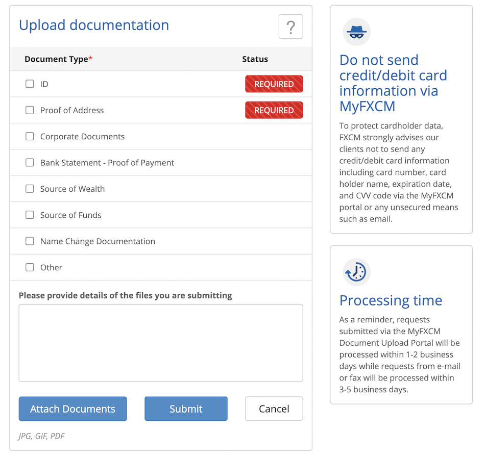Viewport: 485px width, 457px height.
Task: Mark the Source of Funds checkbox
Action: click(x=30, y=215)
